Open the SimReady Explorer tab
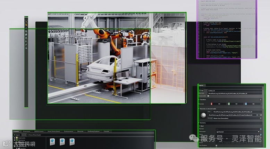This screenshot has height=149, width=270. 93,131
